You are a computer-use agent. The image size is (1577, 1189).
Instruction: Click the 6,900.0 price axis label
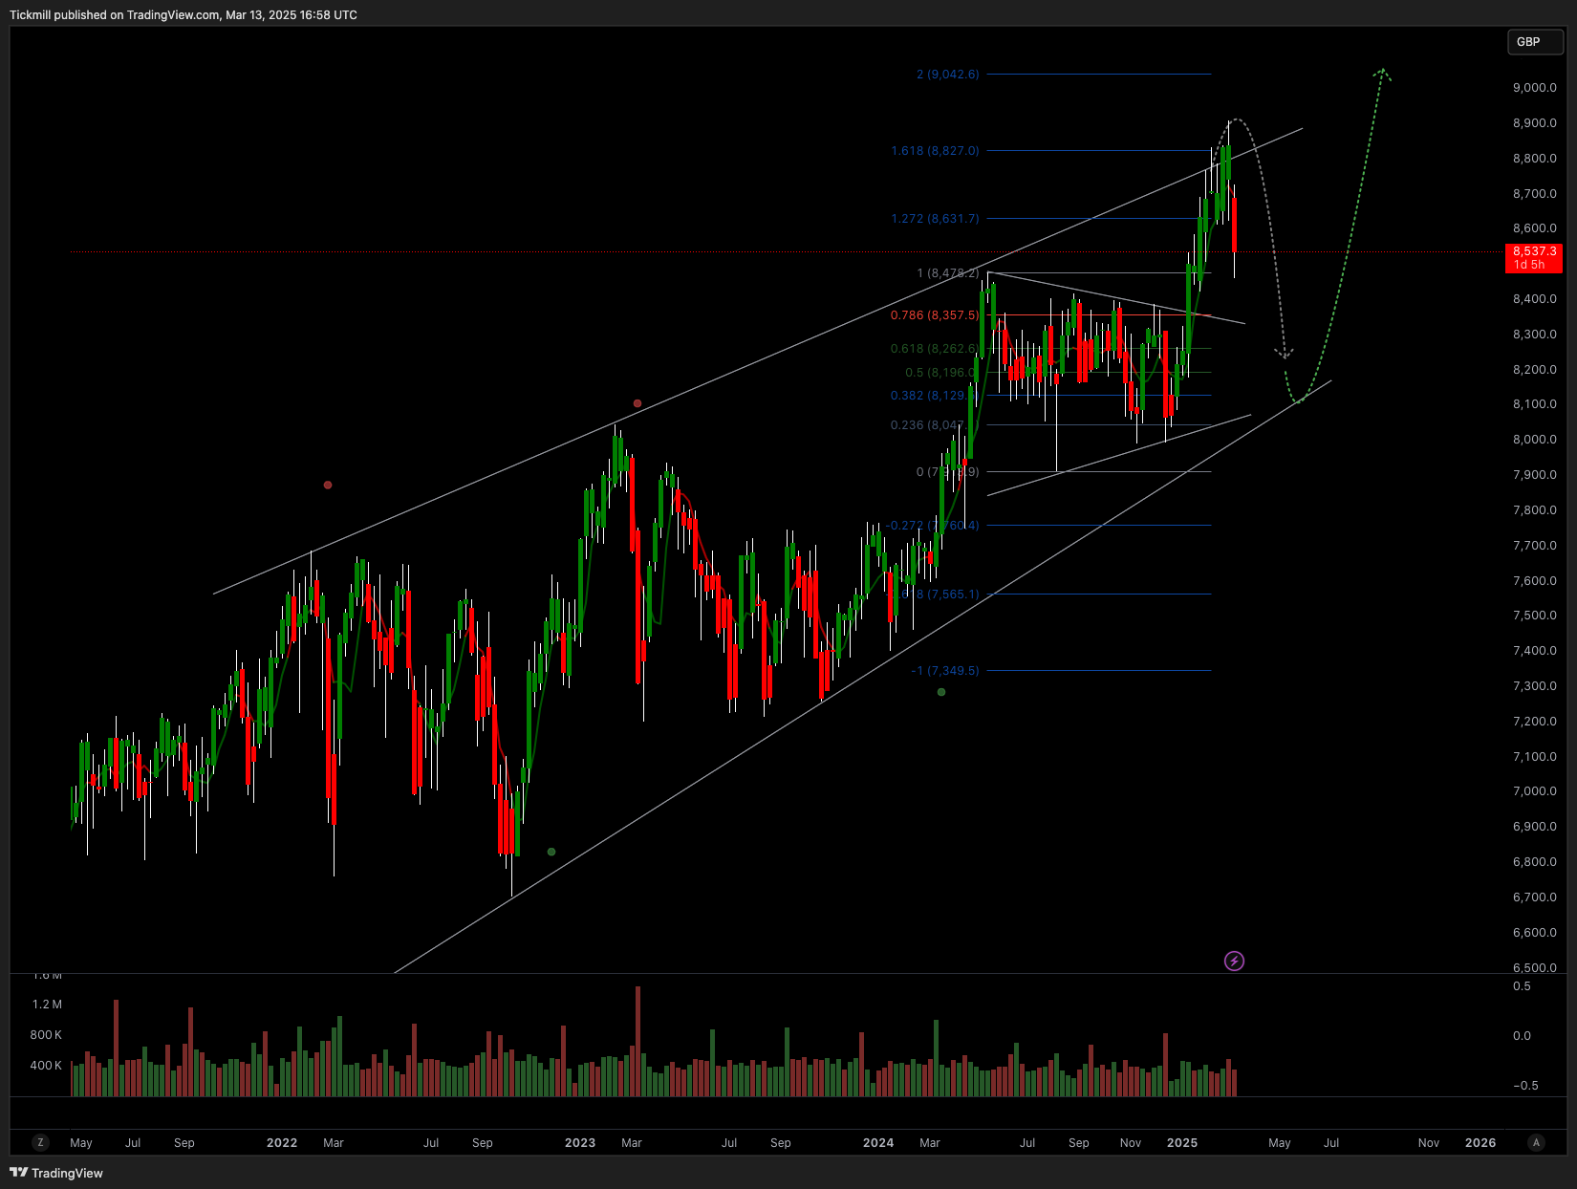(1534, 827)
